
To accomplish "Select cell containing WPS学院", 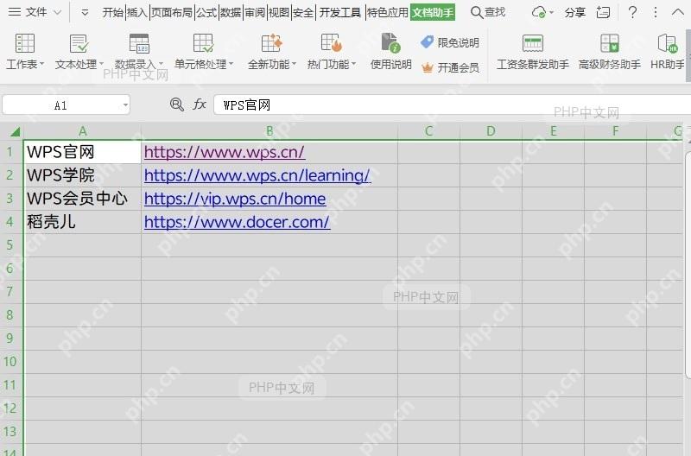I will tap(82, 175).
